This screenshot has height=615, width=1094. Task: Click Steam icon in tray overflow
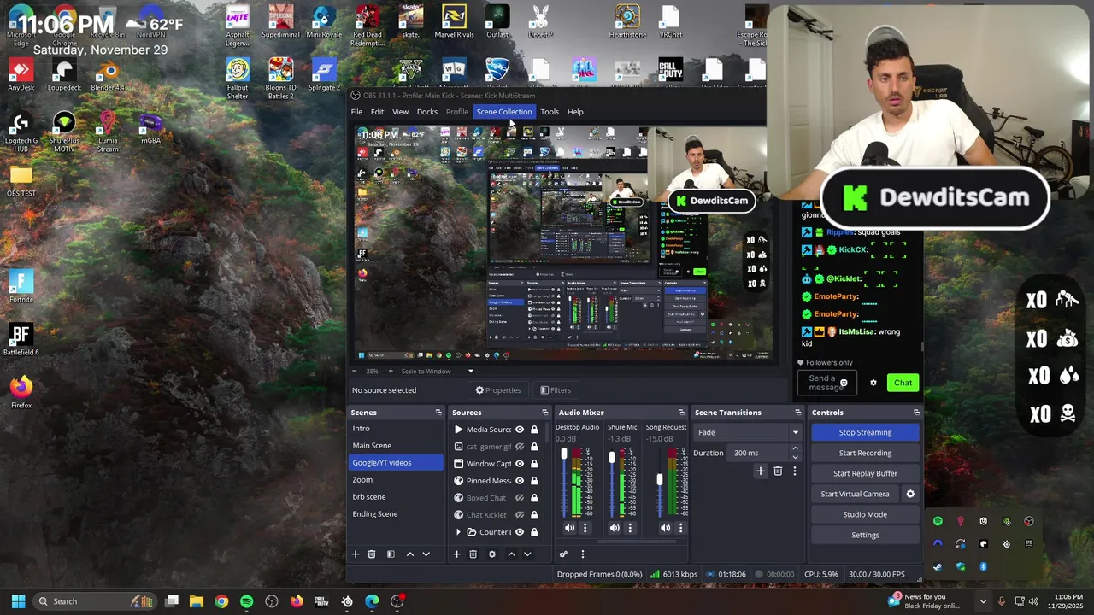click(x=938, y=566)
